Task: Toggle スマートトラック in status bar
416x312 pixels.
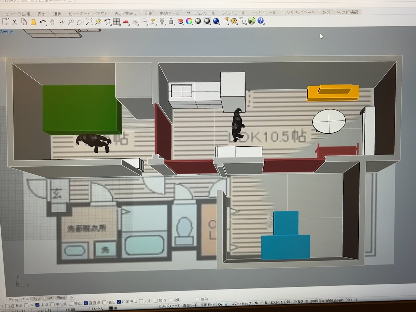Action: (241, 303)
